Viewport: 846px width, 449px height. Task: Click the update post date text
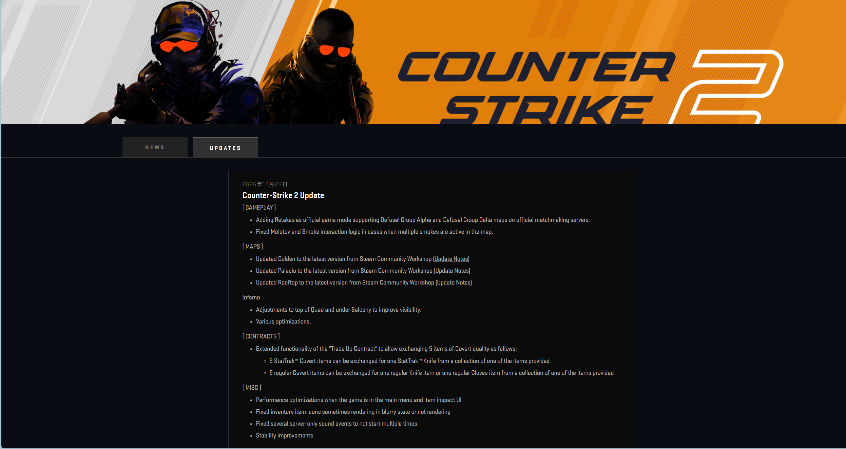point(265,184)
